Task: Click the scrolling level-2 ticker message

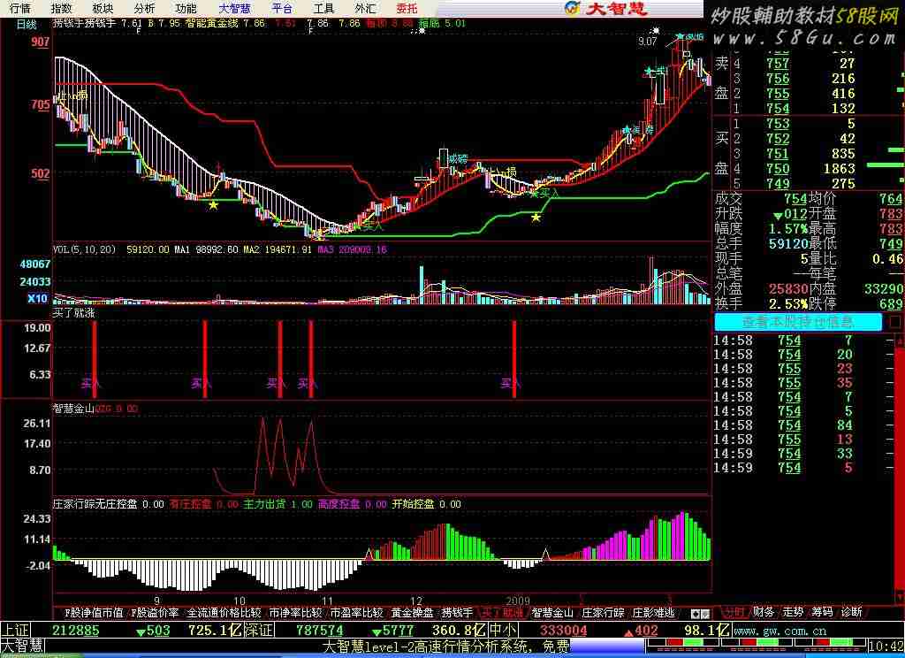Action: point(445,646)
